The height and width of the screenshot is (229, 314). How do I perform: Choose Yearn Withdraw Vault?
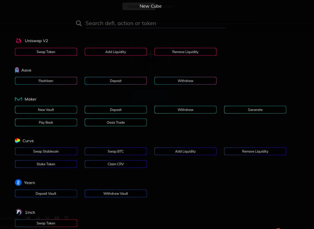[116, 193]
